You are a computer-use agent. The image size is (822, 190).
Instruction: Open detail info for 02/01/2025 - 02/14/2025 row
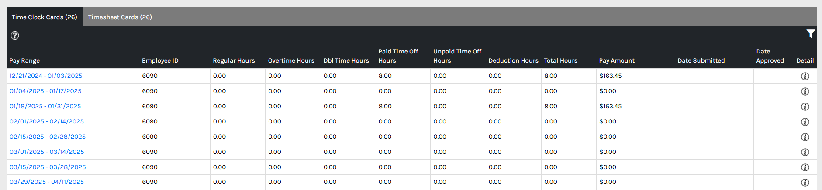click(805, 122)
